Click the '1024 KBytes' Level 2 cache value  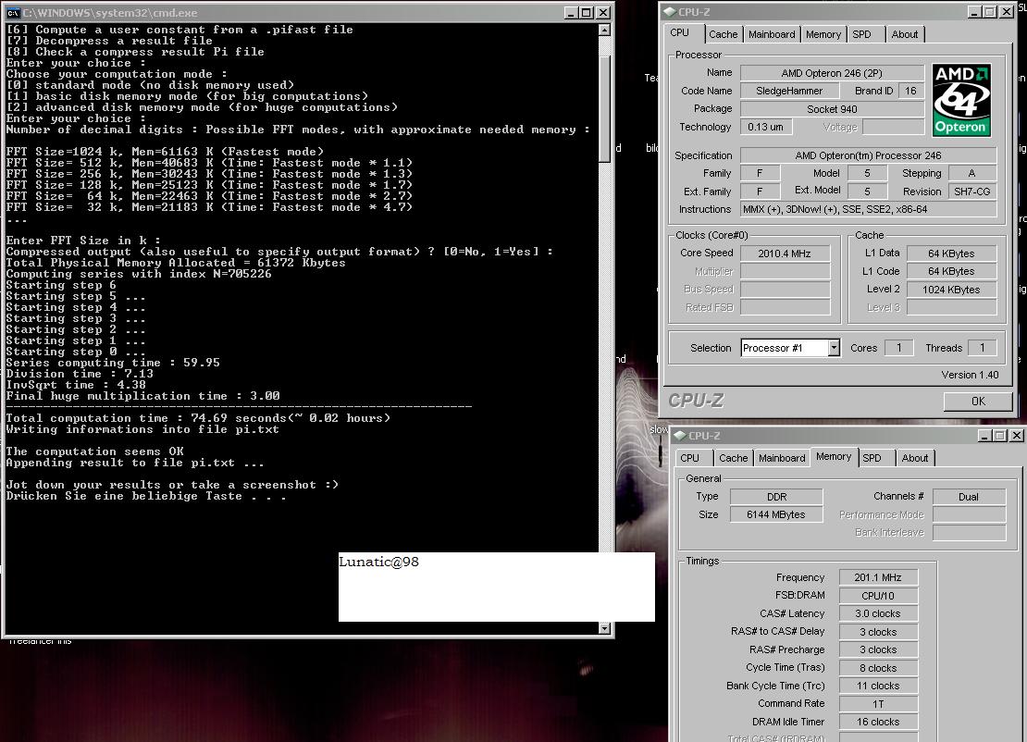point(951,290)
